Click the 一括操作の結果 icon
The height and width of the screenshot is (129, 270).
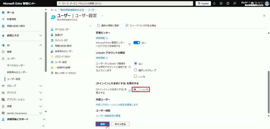click(x=52, y=68)
